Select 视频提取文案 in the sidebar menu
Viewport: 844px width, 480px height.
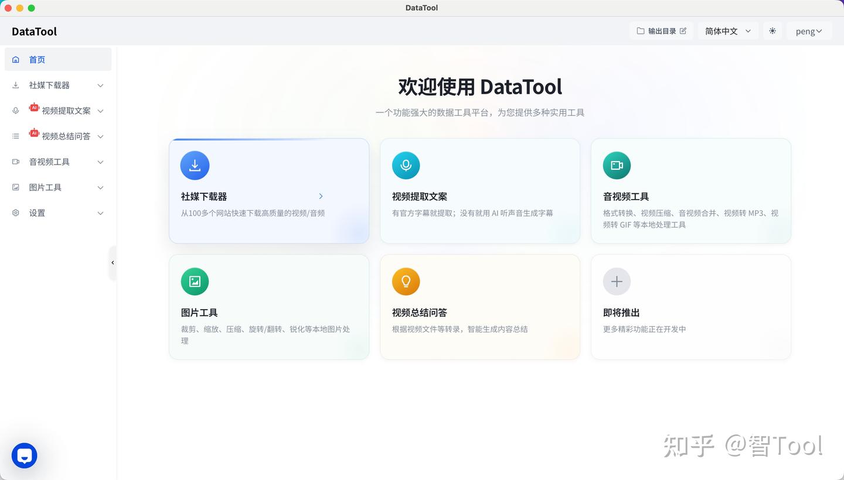coord(58,111)
